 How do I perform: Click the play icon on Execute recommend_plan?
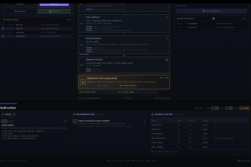tap(203, 11)
